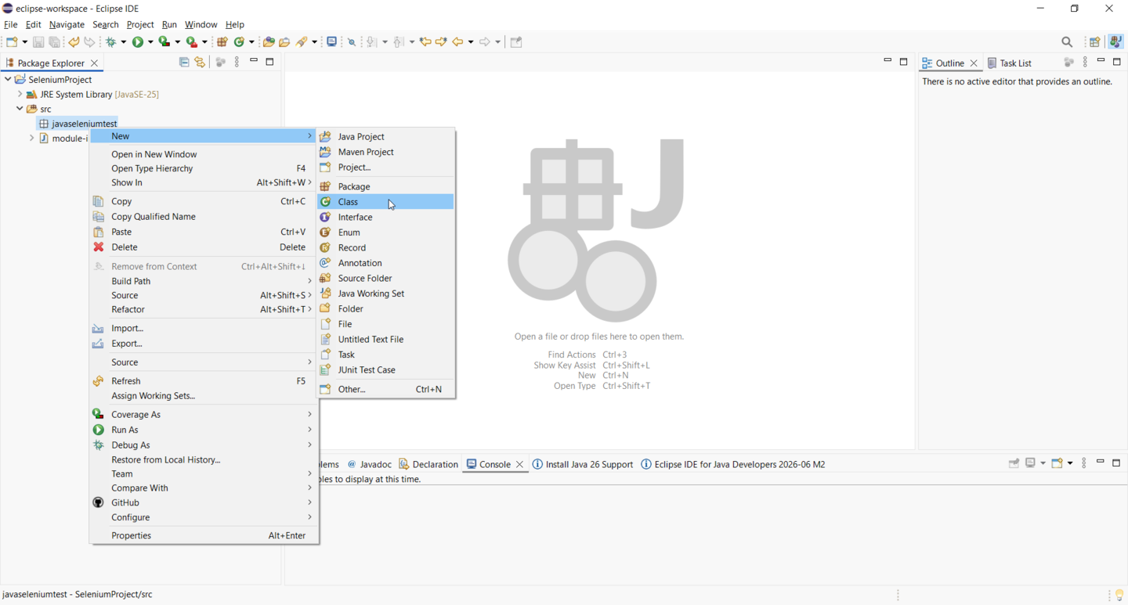Click the Tip of the Day lightbulb icon
Screen dimensions: 1128x605
(1119, 596)
